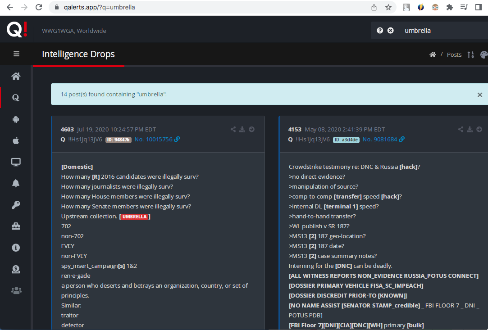Click the Jul 19, 2020 timestamp
The image size is (488, 330).
click(x=116, y=129)
